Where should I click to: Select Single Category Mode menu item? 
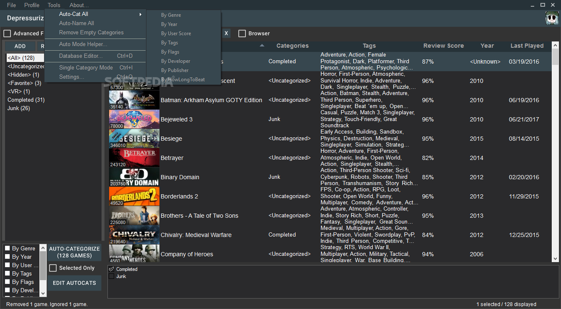pyautogui.click(x=95, y=68)
